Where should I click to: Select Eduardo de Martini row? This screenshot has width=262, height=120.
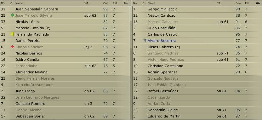tap(197, 116)
